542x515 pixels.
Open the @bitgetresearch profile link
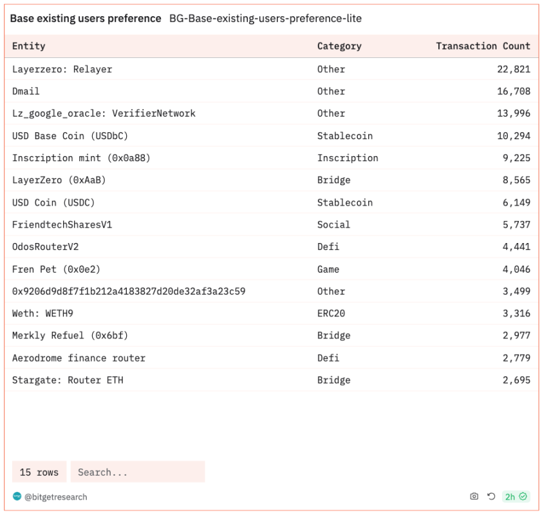[55, 497]
